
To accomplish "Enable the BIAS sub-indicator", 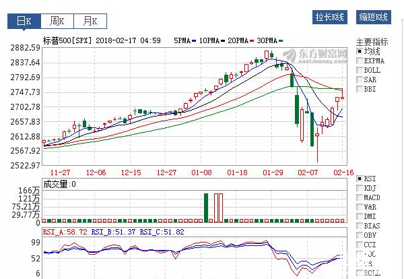I will click(x=369, y=226).
